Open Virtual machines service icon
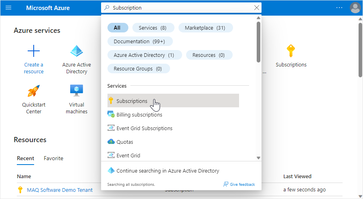The height and width of the screenshot is (199, 363). pyautogui.click(x=77, y=91)
